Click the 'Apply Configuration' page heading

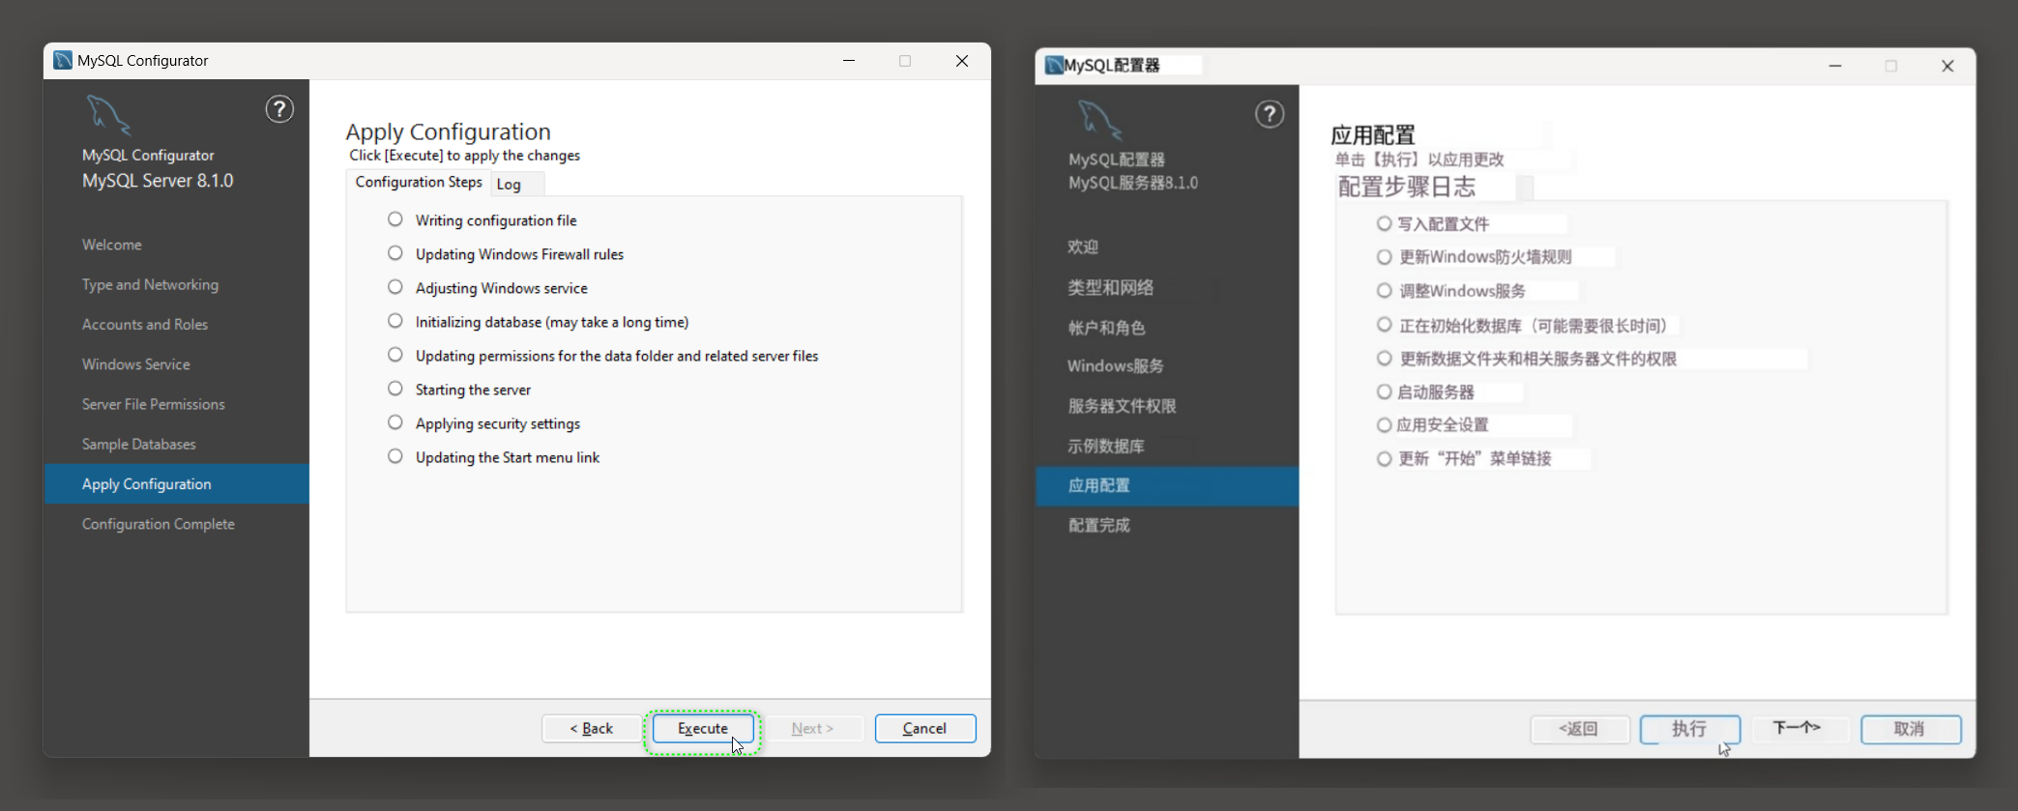pos(448,131)
